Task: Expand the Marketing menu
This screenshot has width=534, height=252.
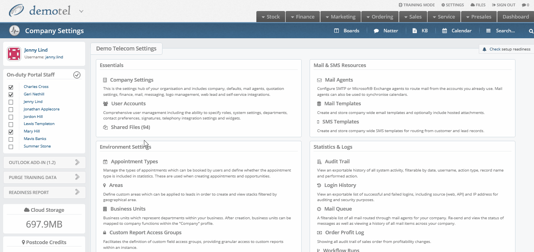Action: click(x=340, y=17)
